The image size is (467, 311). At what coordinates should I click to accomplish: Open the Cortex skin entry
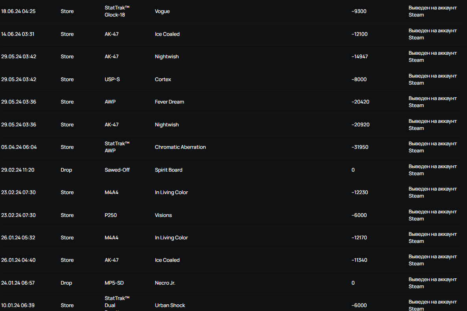coord(162,79)
